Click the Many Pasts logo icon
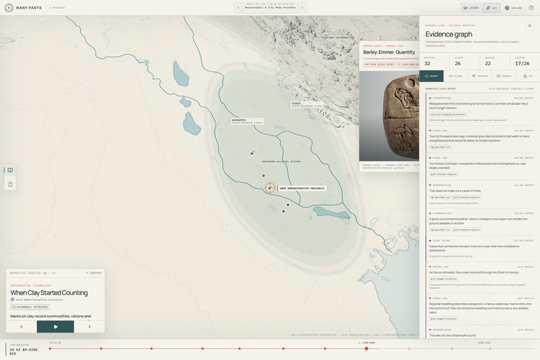This screenshot has height=360, width=540. [9, 7]
